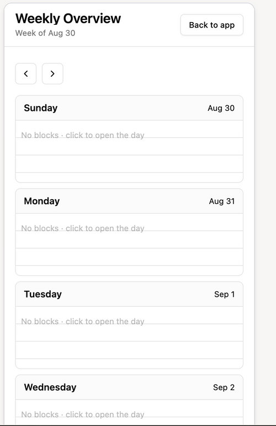The height and width of the screenshot is (426, 276).
Task: Click the Back to app button
Action: point(211,25)
